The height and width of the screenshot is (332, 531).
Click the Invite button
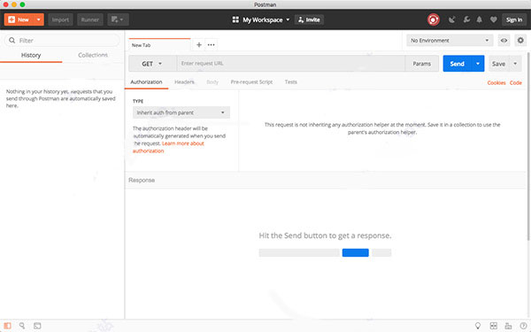click(309, 19)
